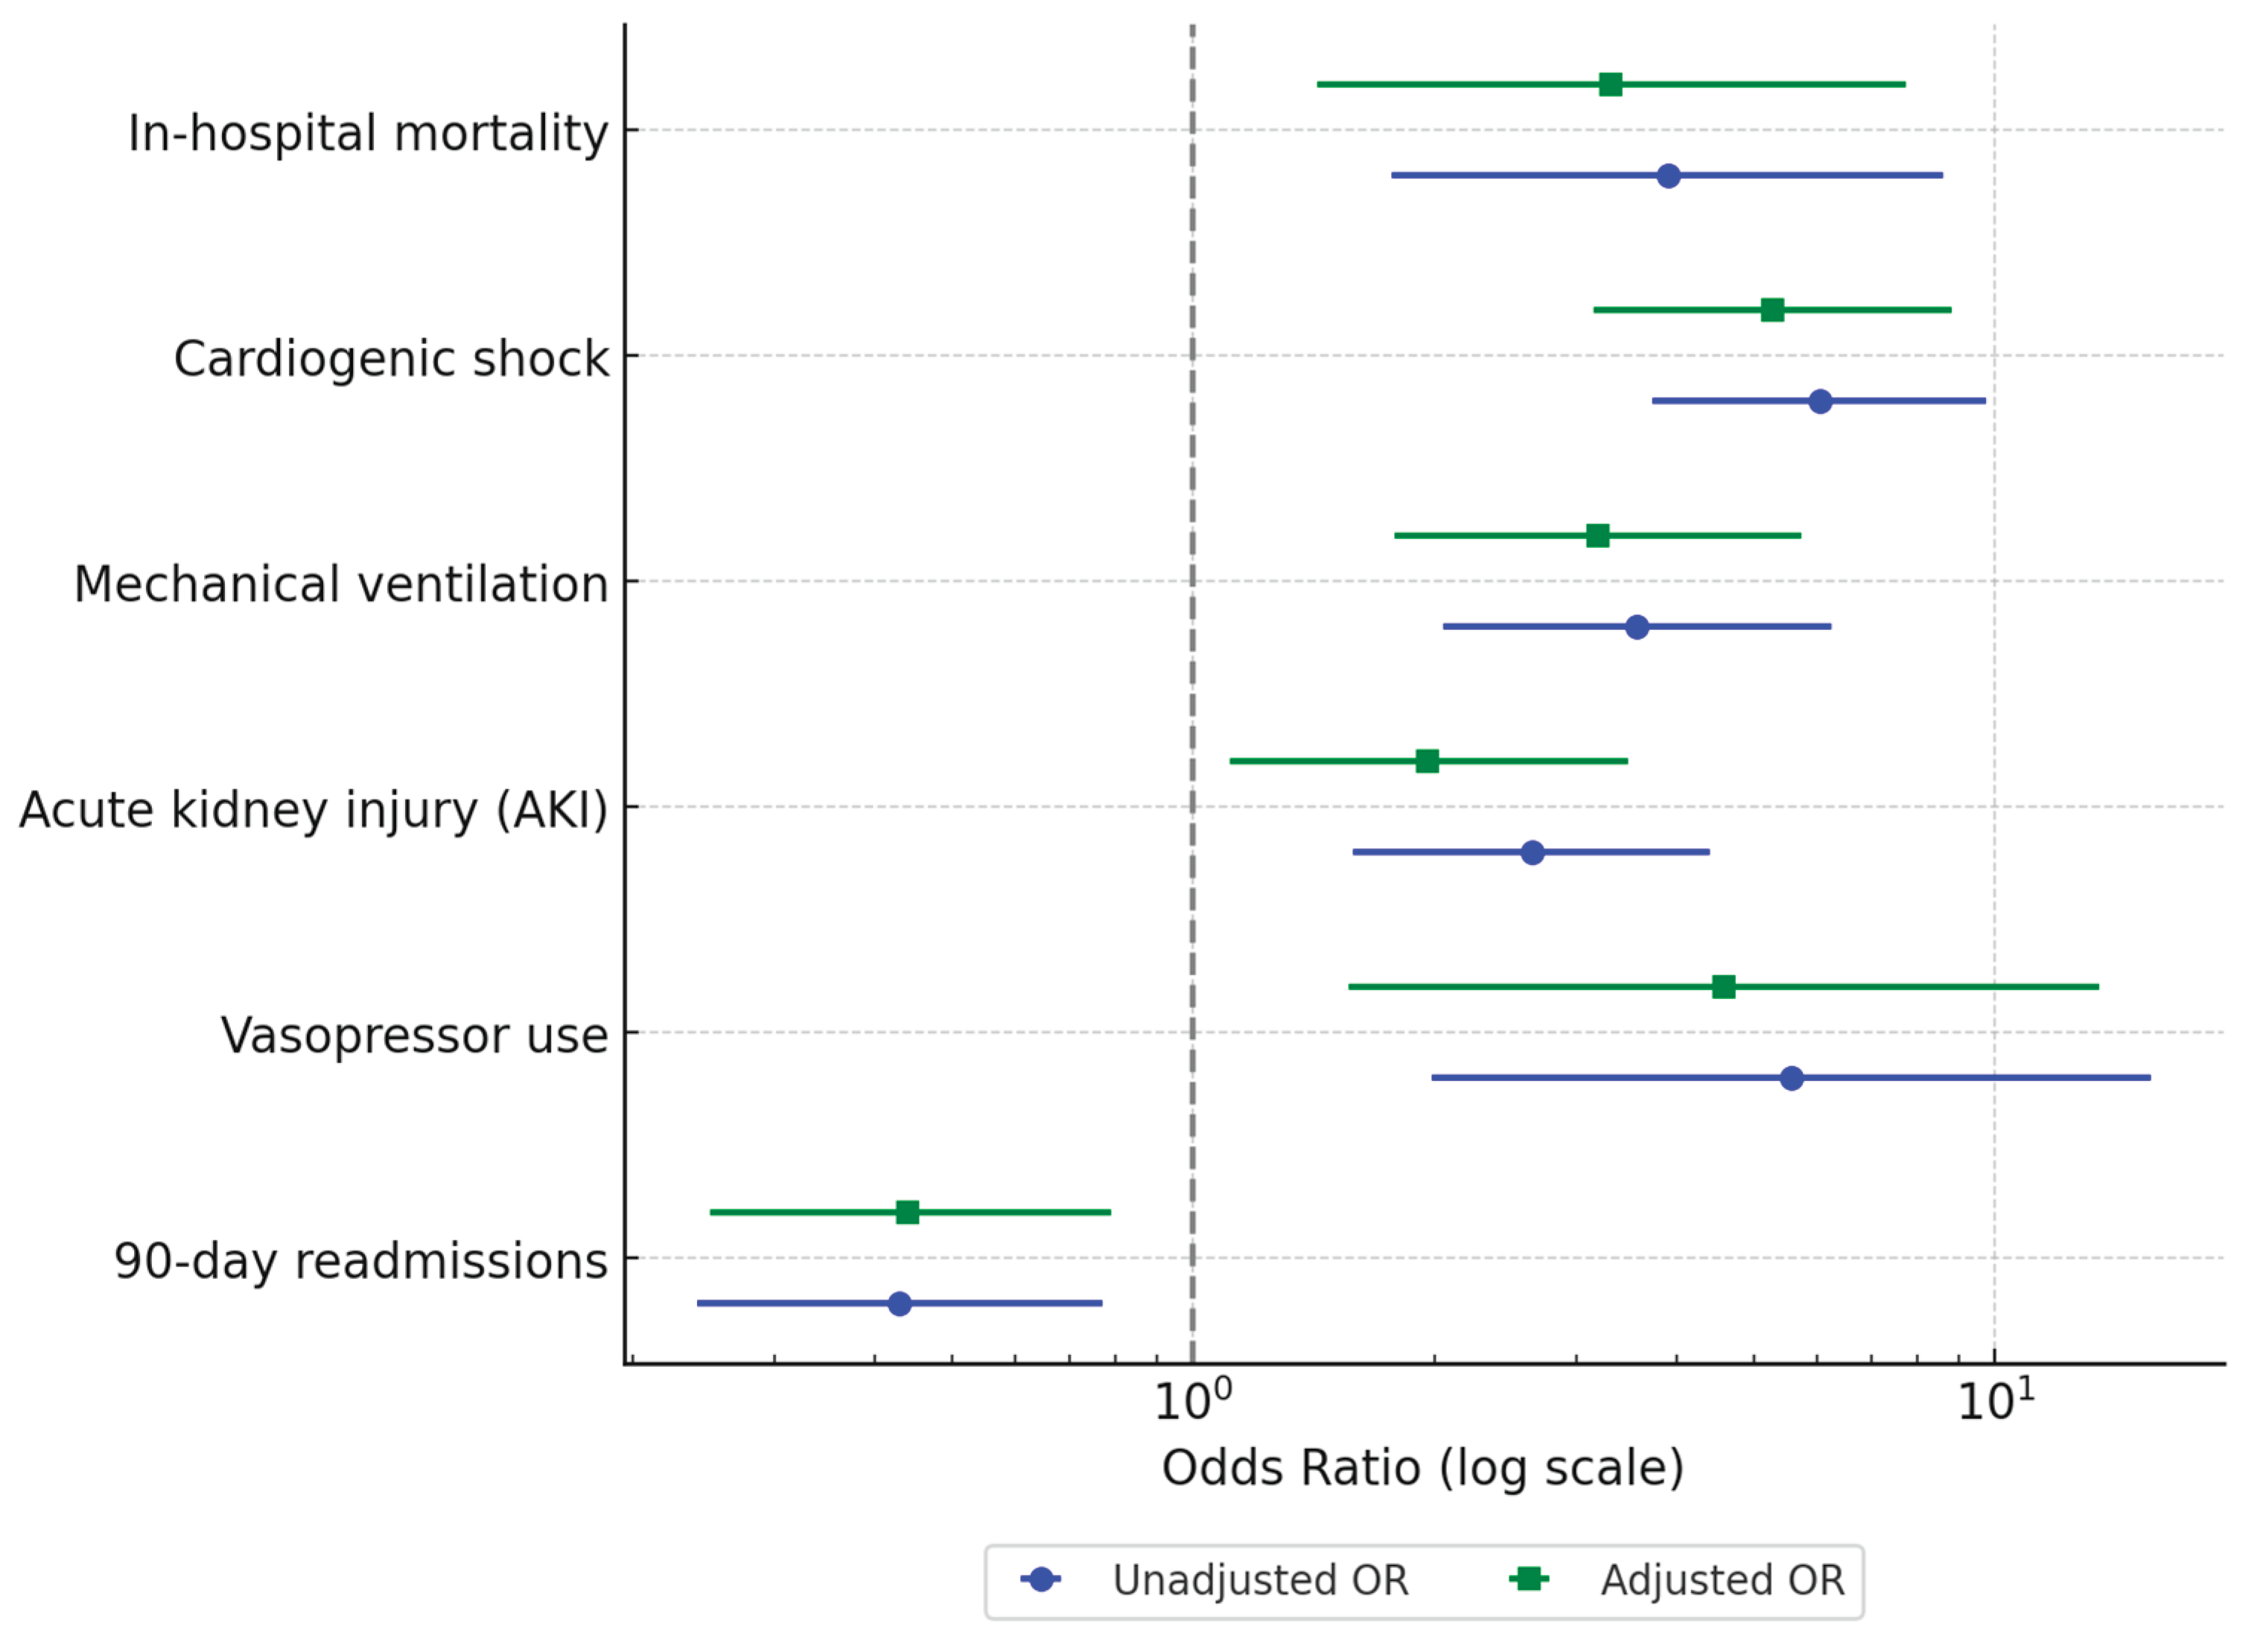Click the "In-hospital mortality" axis label
The height and width of the screenshot is (1652, 2243).
[x=367, y=133]
